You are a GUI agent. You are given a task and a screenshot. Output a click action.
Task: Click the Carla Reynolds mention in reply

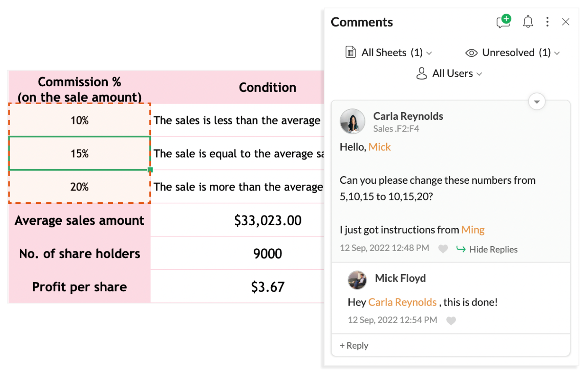tap(403, 302)
